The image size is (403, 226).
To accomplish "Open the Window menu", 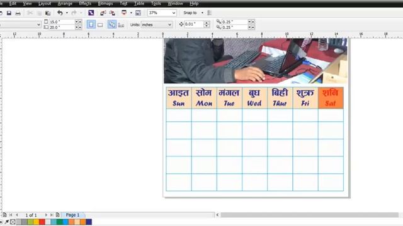I will (175, 4).
